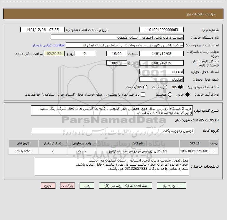This screenshot has height=220, width=227.
Task: Click the unit cell دست
Action: pyautogui.click(x=82, y=151)
